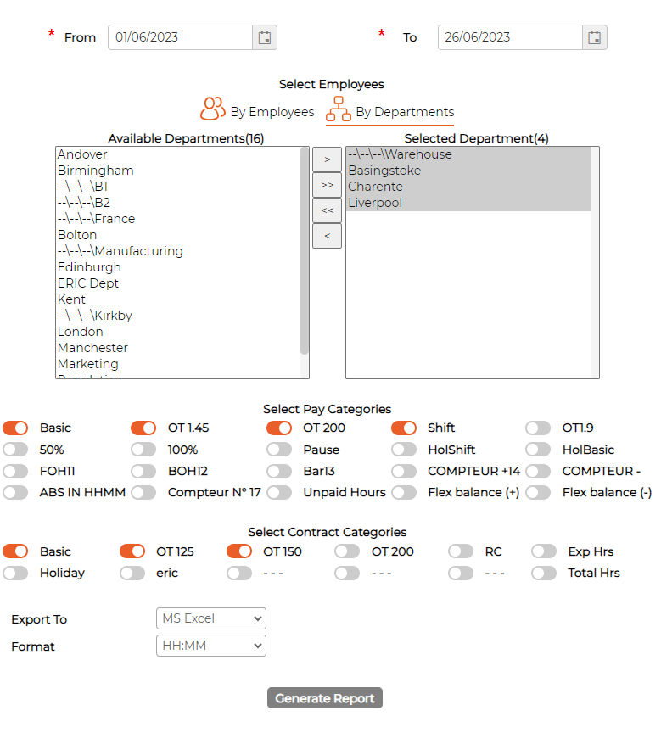Screen dimensions: 661x733
Task: Open the From date calendar picker
Action: click(265, 37)
